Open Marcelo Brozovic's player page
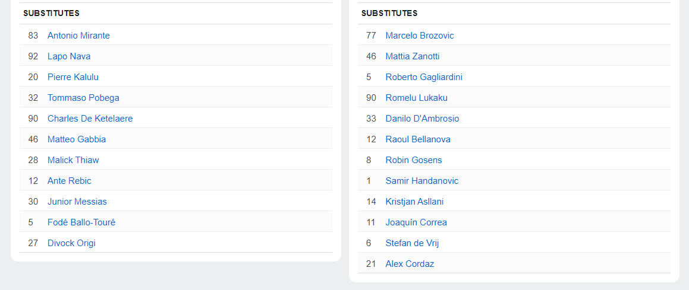This screenshot has width=689, height=290. [420, 36]
